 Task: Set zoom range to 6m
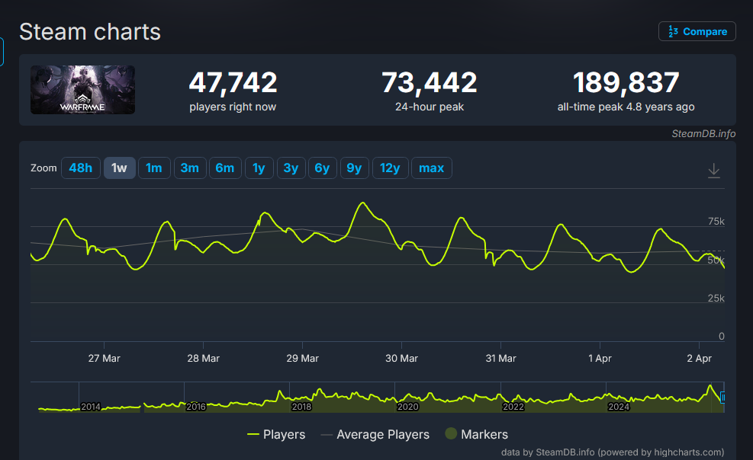click(225, 168)
